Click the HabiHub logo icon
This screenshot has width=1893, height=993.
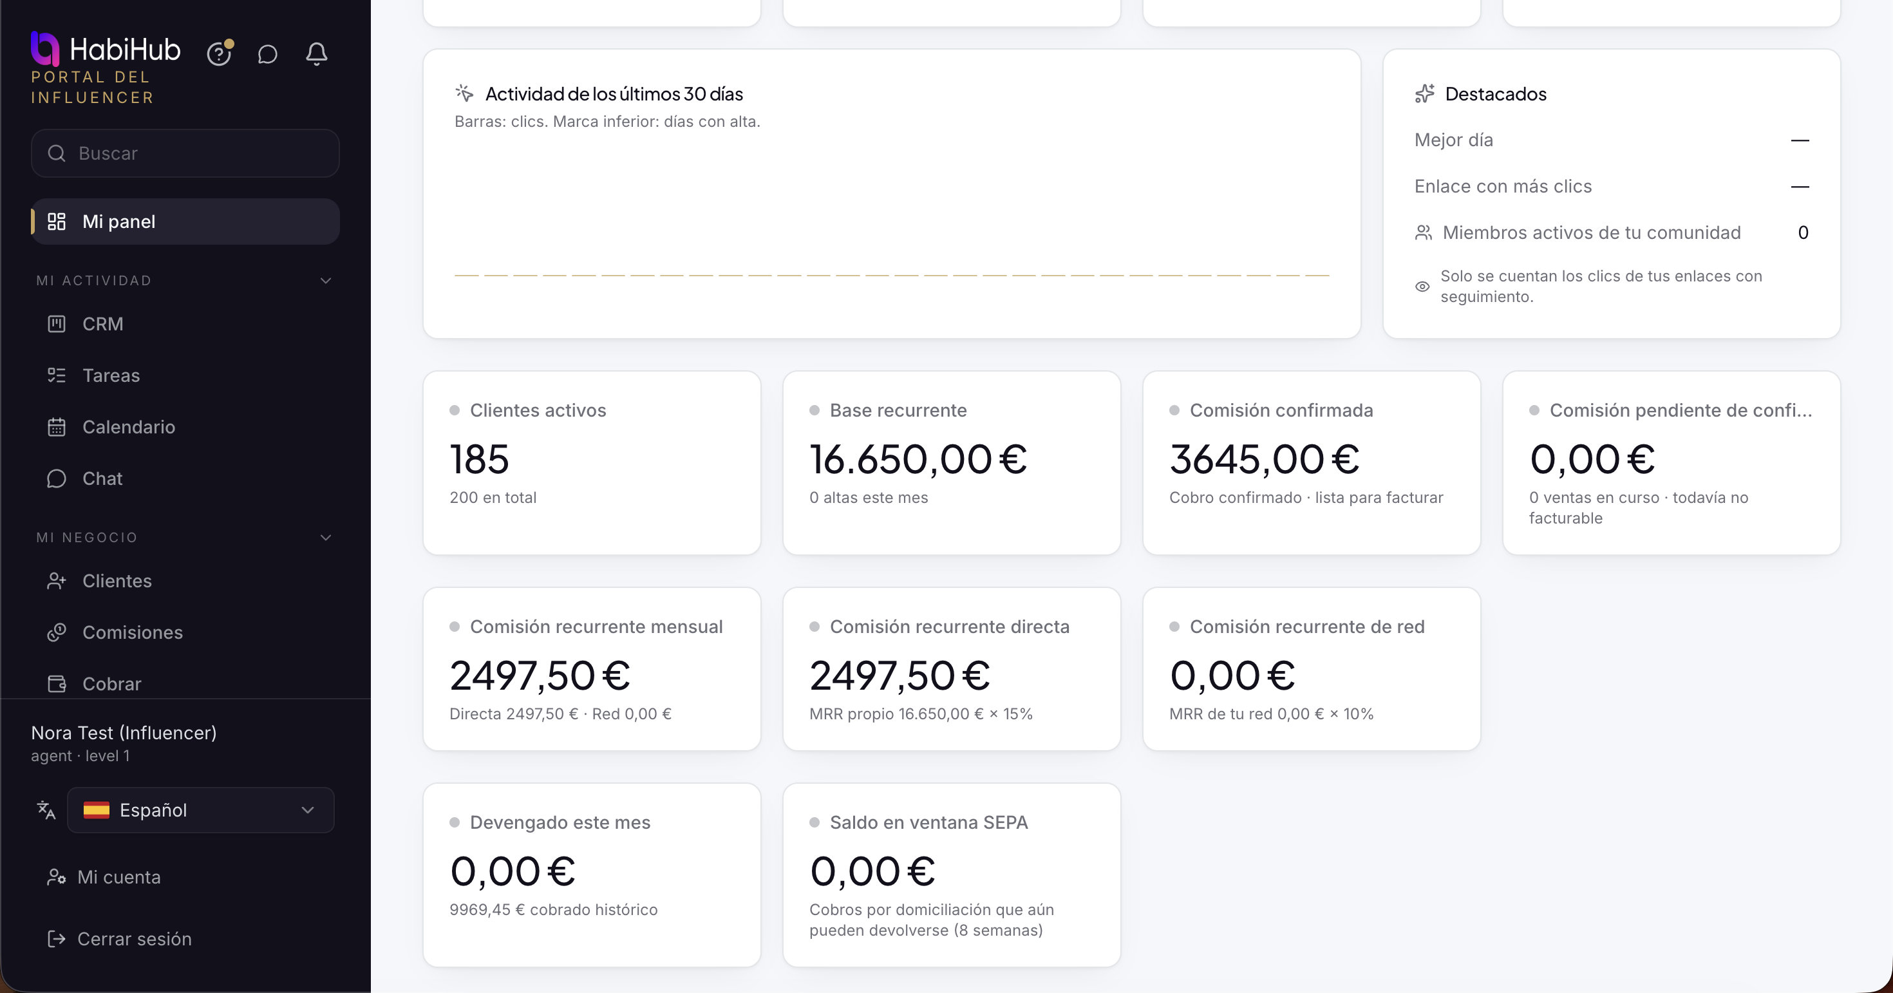point(45,48)
